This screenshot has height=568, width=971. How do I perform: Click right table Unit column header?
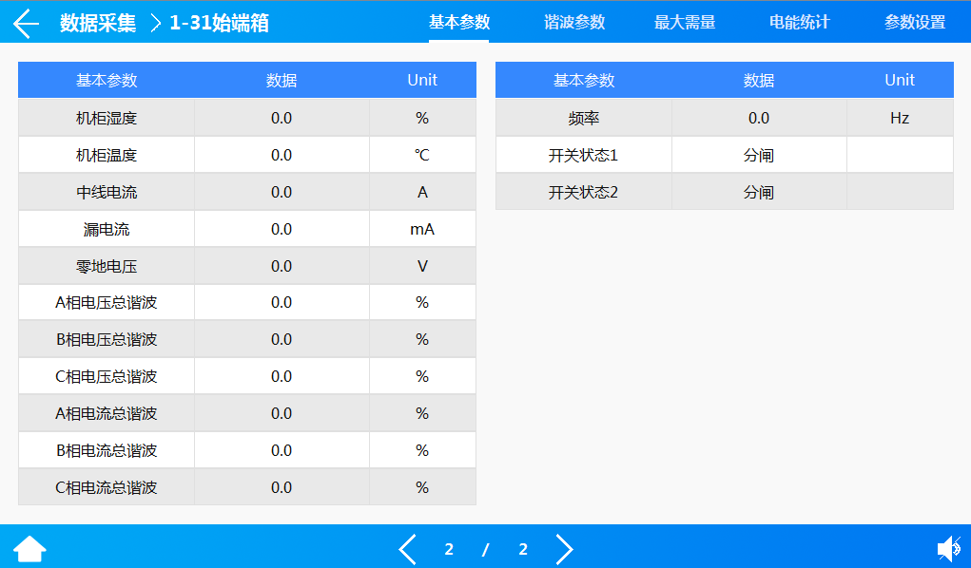tap(899, 80)
